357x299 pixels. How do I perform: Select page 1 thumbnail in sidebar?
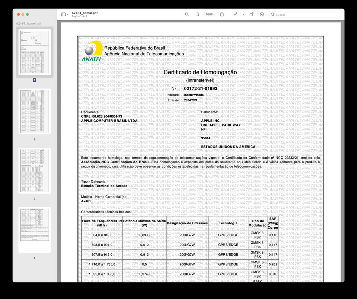coord(35,52)
